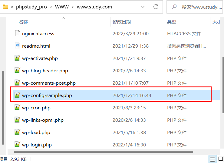Open chevron after WWW breadcrumb

pos(73,7)
